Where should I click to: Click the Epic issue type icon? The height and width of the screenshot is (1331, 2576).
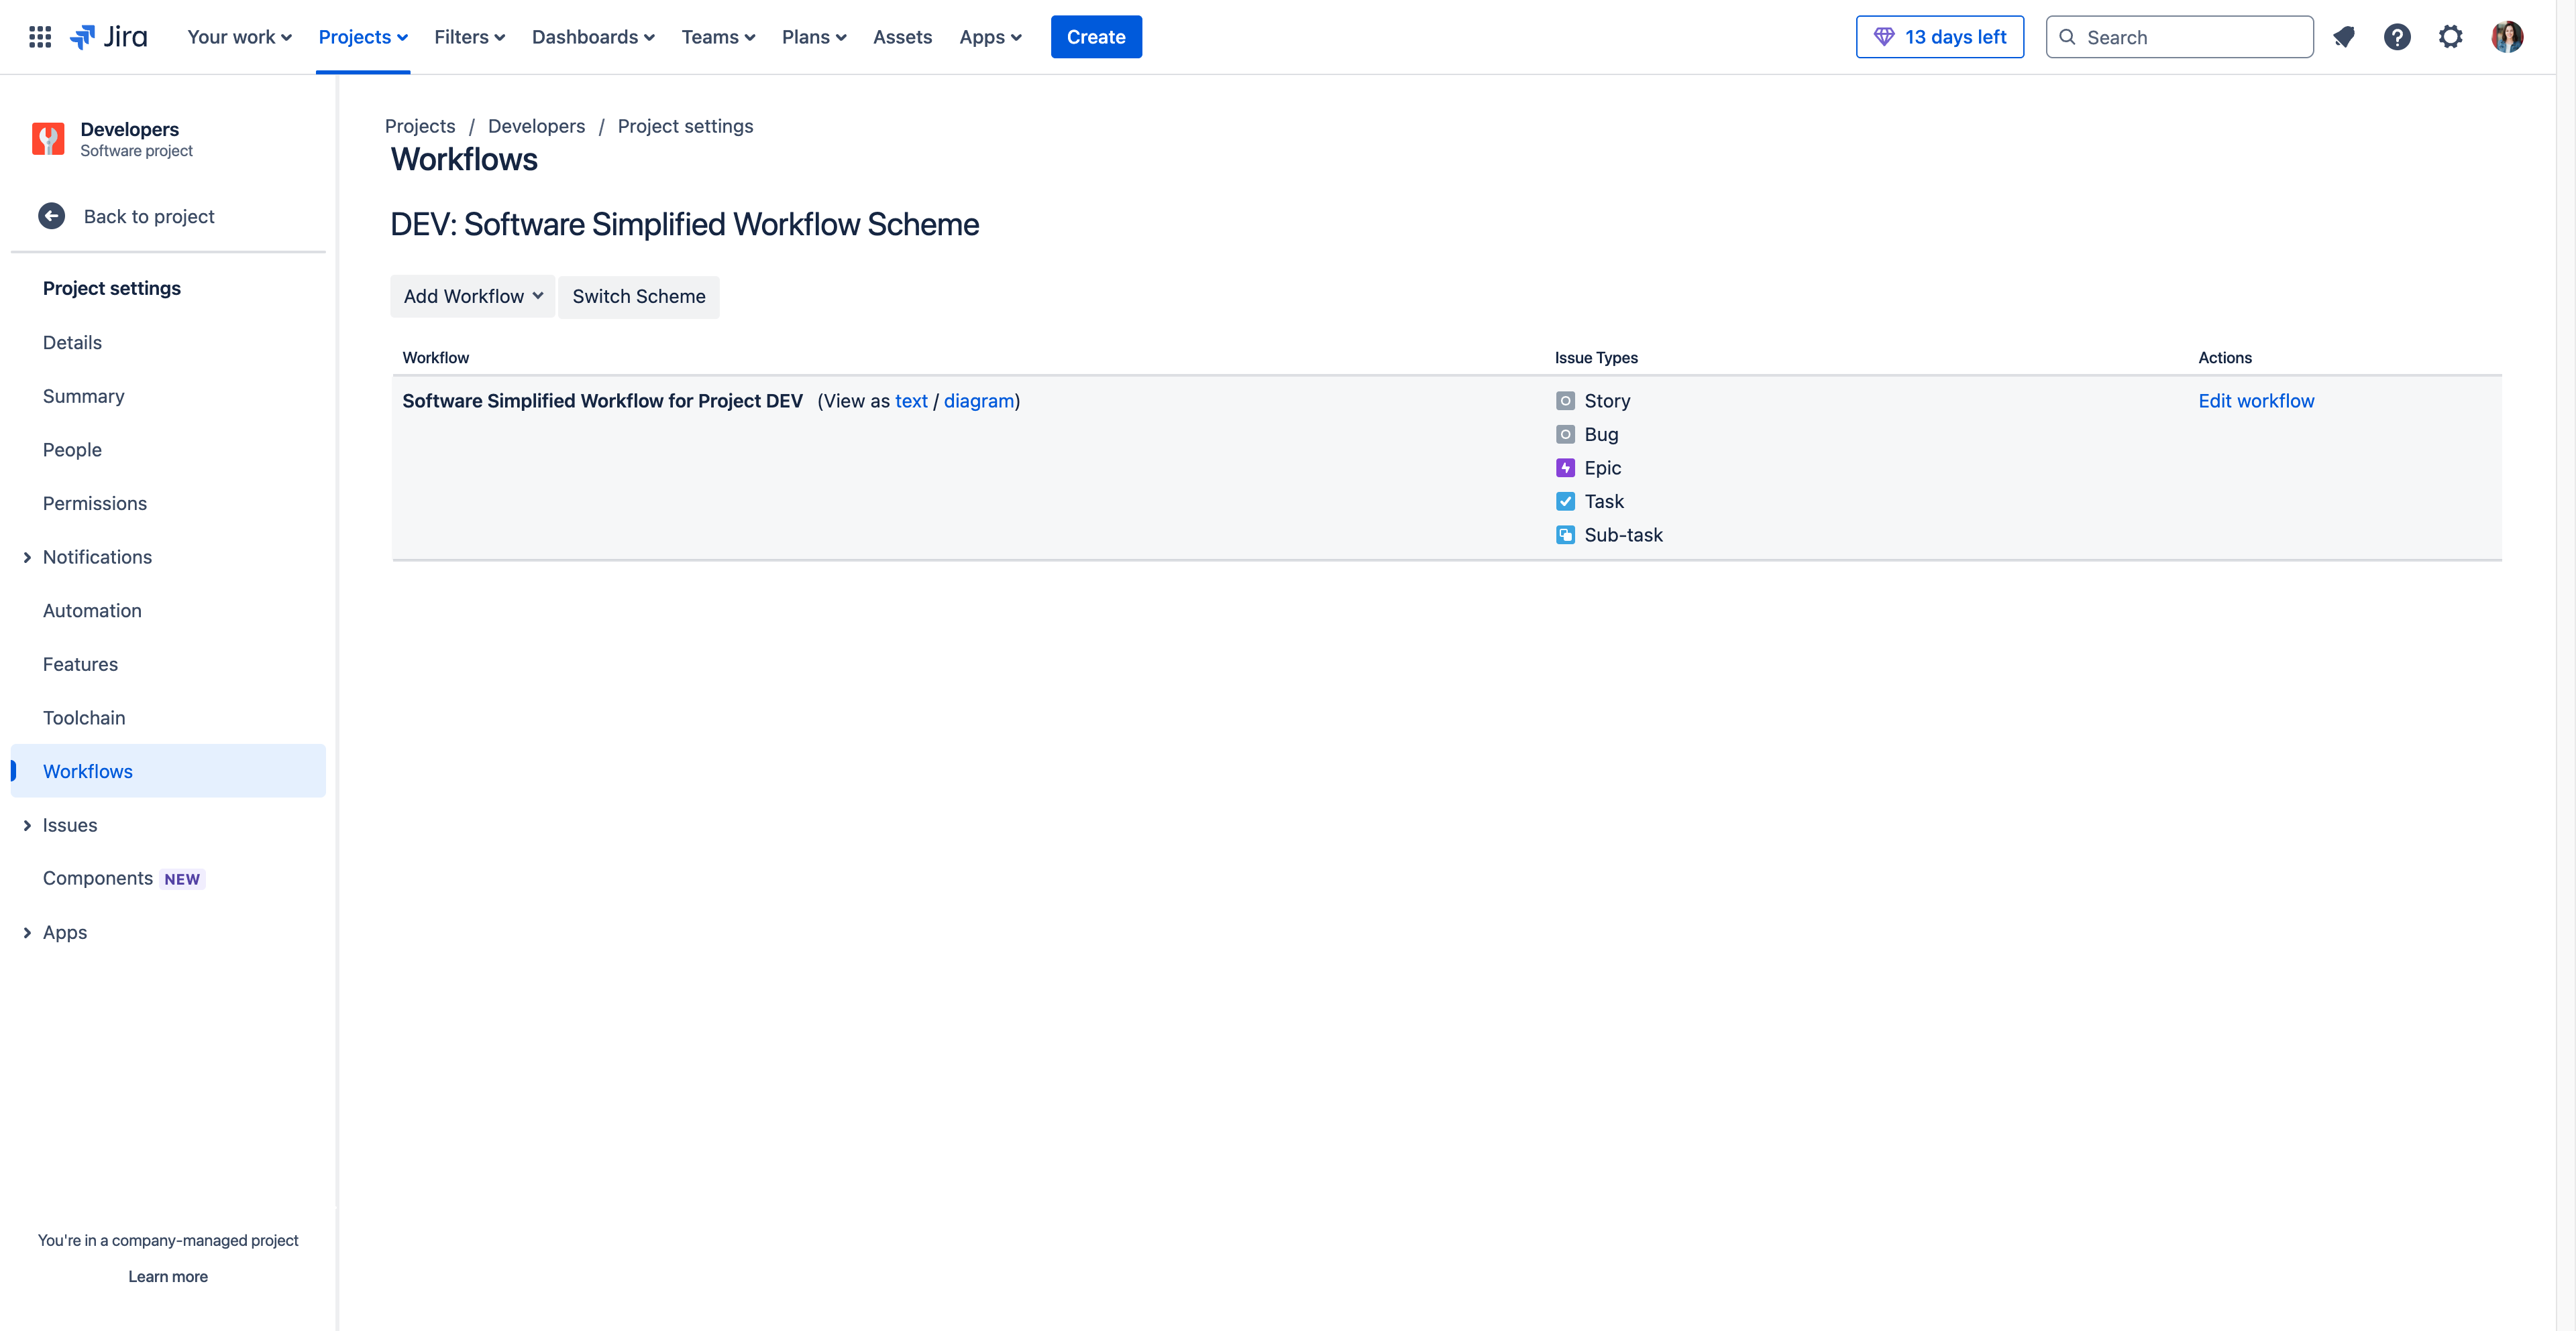1565,468
